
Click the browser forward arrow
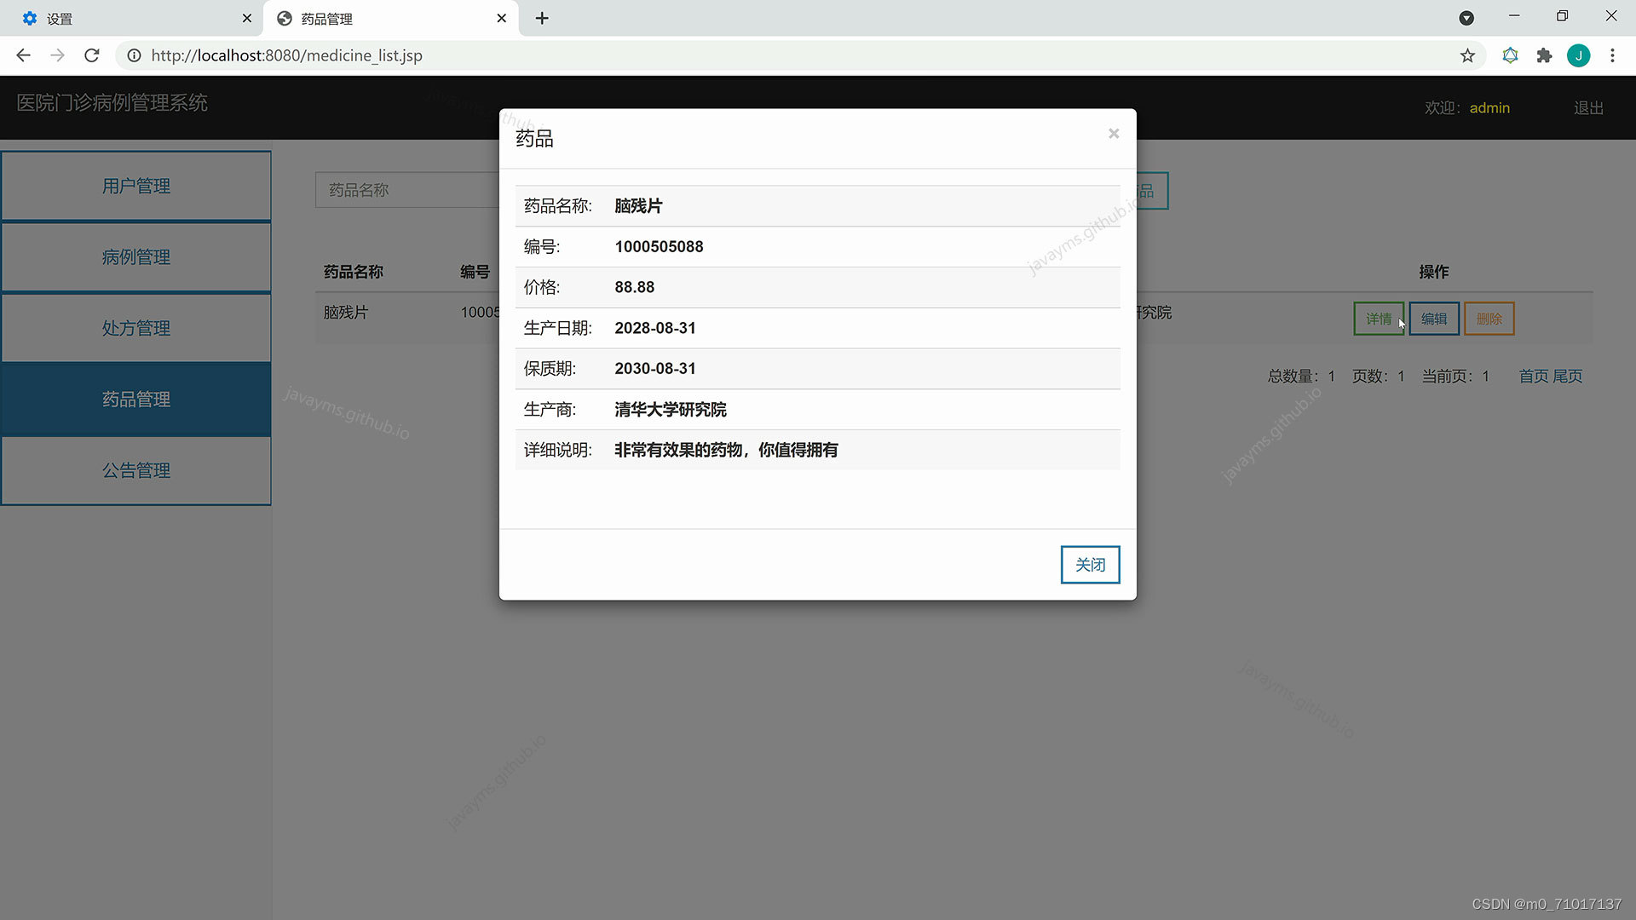pos(57,55)
